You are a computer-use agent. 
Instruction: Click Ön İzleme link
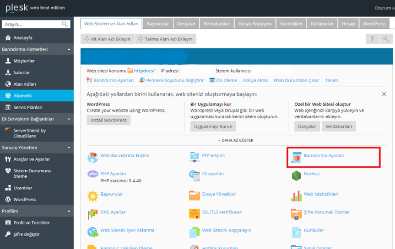point(227,80)
